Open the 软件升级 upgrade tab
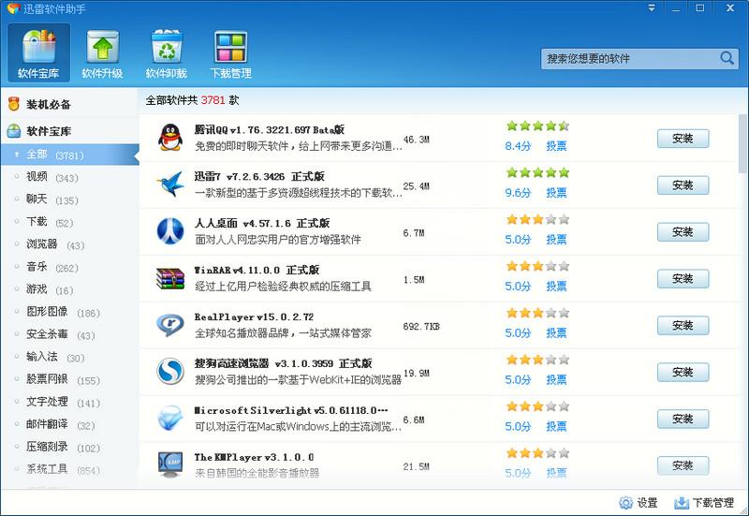Image resolution: width=749 pixels, height=516 pixels. pos(102,53)
